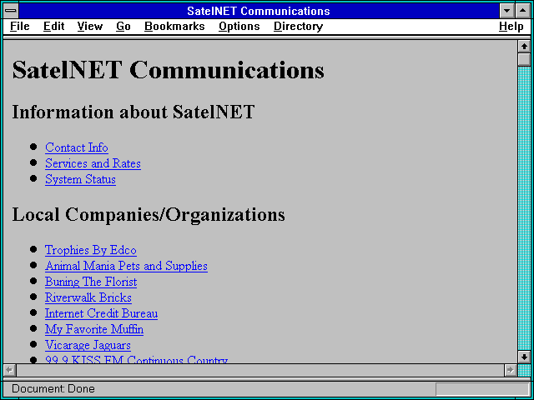Click the vertical scrollbar up arrow
The image size is (534, 400).
point(524,47)
